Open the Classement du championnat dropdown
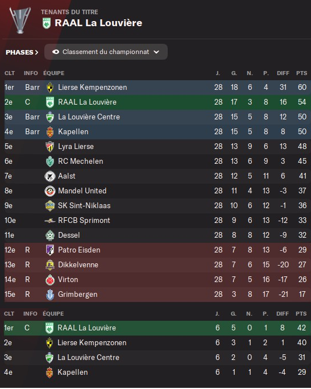 [x=106, y=52]
